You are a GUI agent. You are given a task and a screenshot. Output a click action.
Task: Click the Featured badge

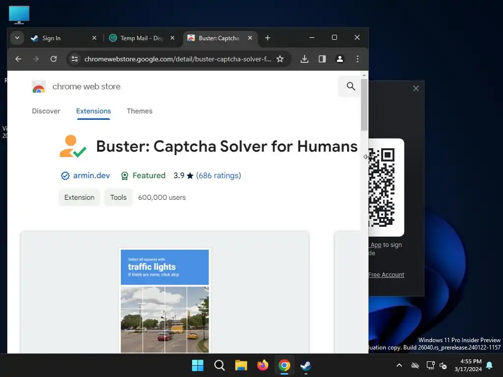click(143, 176)
